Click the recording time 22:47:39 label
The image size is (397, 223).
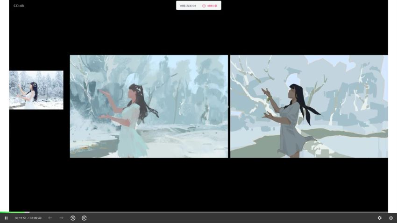coord(188,6)
